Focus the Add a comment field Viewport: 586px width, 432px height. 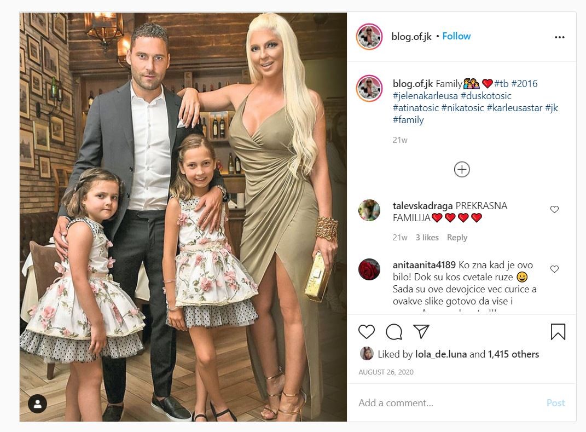449,403
